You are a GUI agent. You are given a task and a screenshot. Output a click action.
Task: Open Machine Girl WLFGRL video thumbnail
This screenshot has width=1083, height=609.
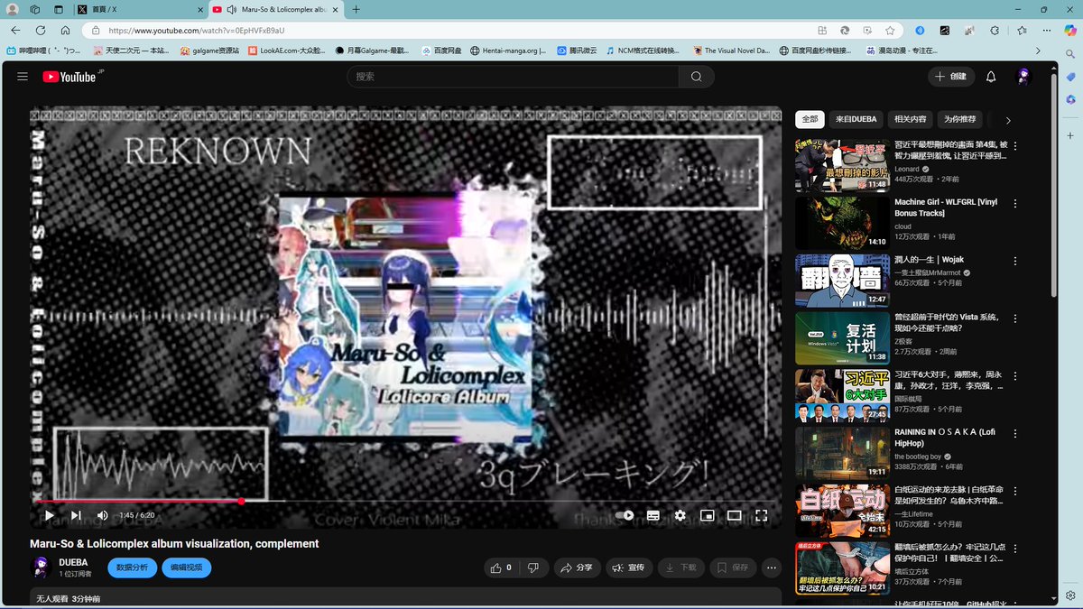tap(842, 223)
